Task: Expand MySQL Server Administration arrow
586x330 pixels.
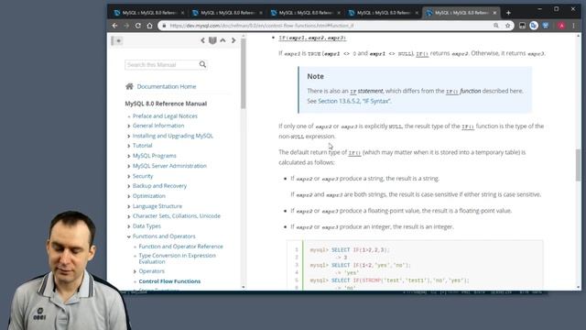Action: pos(129,166)
